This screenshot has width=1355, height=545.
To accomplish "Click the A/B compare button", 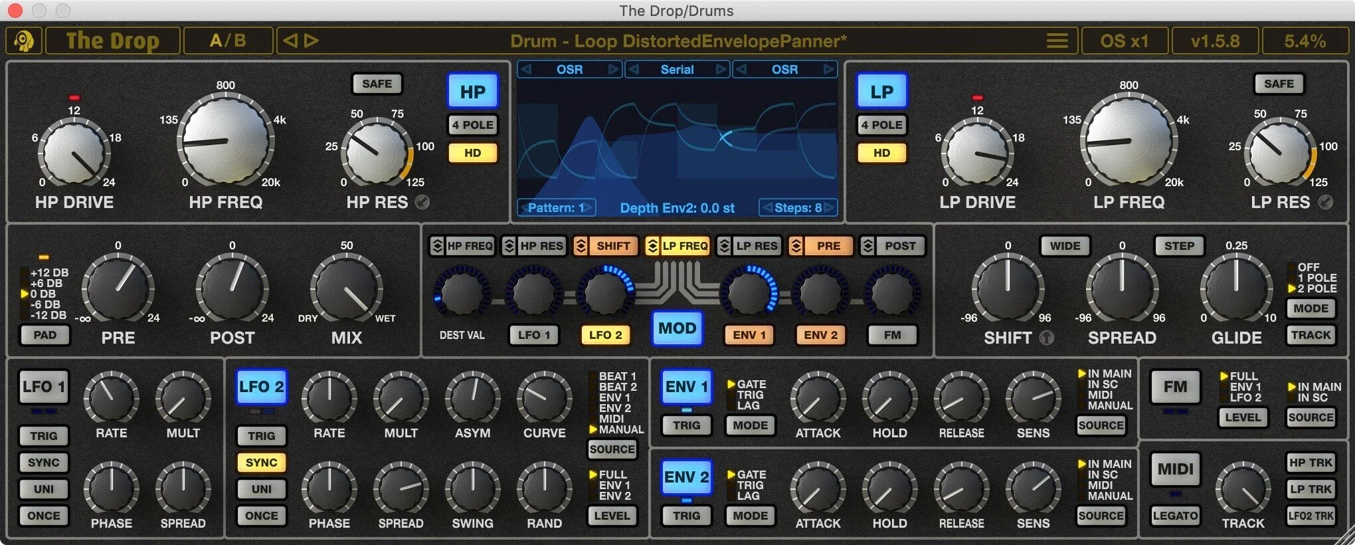I will [x=228, y=41].
